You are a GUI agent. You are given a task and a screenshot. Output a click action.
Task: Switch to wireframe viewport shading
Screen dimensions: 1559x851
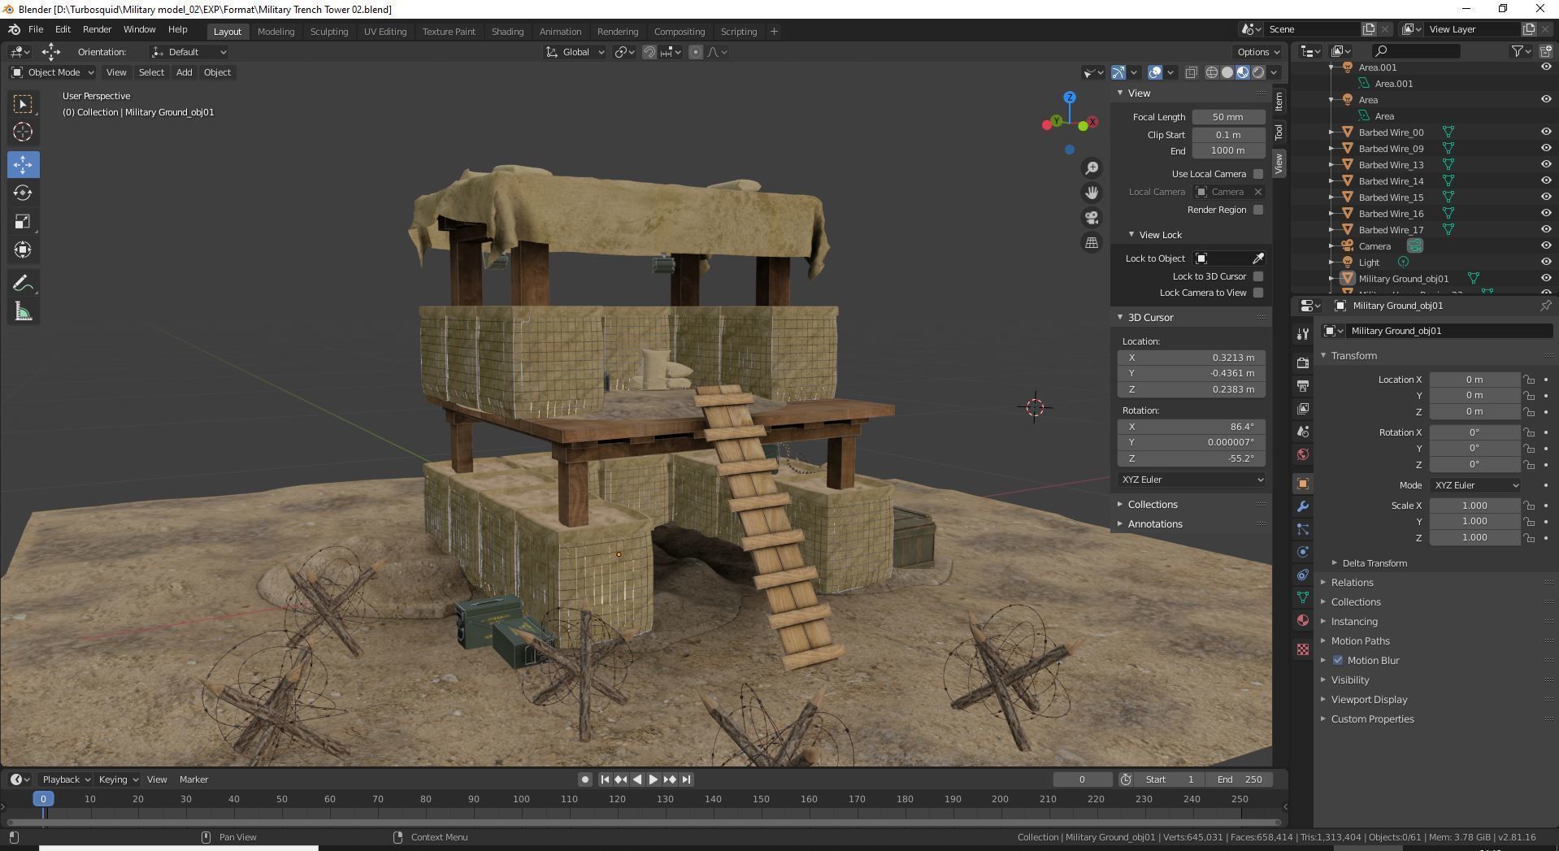(1211, 72)
